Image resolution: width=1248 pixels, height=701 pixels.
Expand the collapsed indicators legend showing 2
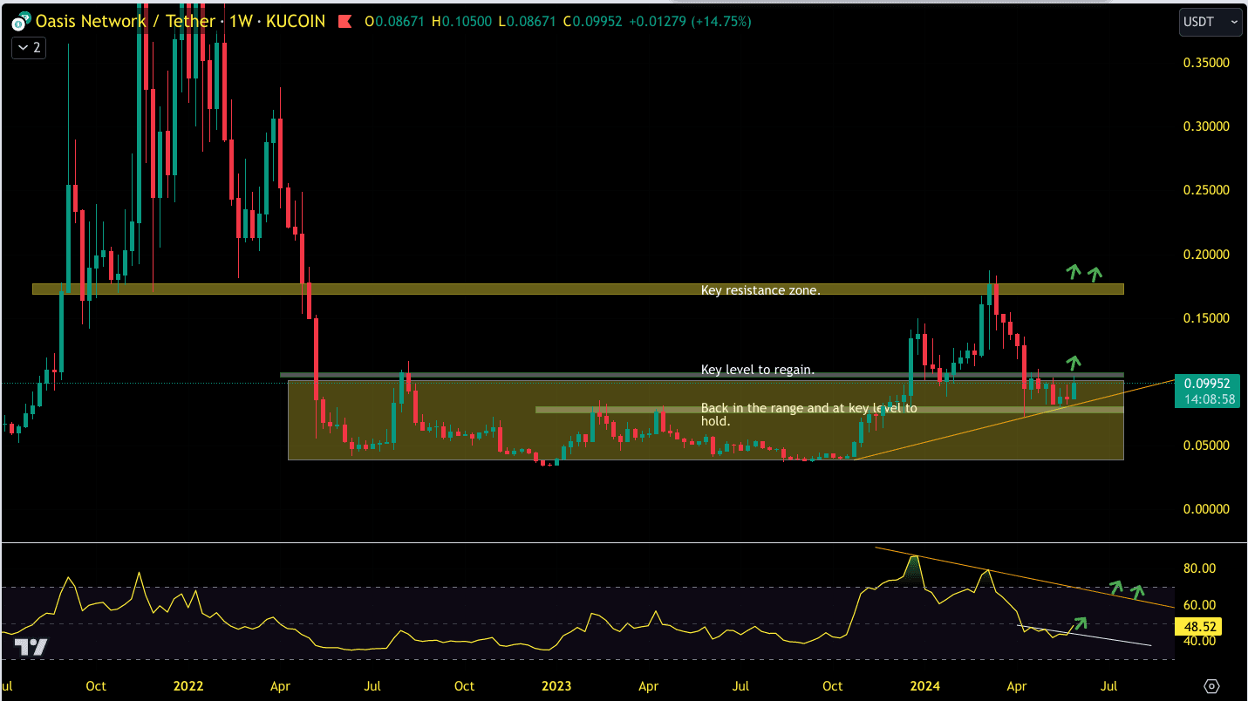[28, 47]
